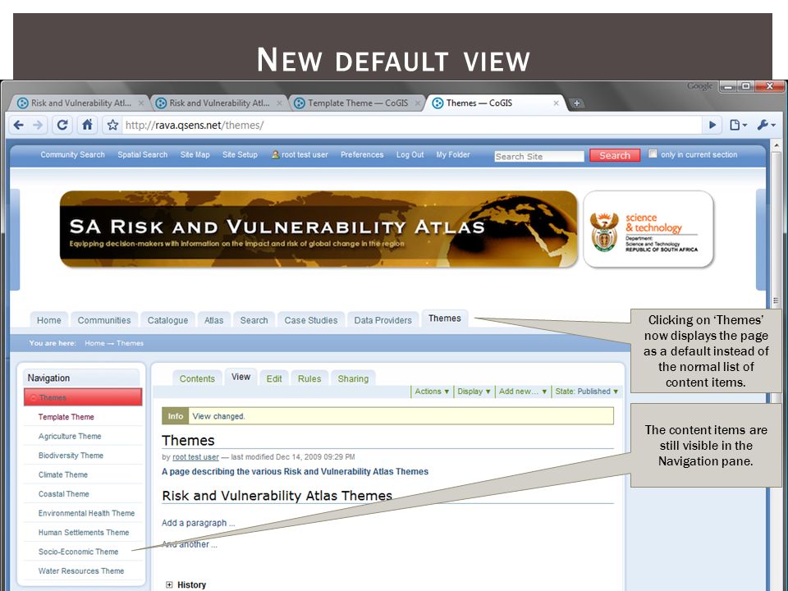Image resolution: width=788 pixels, height=591 pixels.
Task: Open the State: Published dropdown
Action: (586, 392)
